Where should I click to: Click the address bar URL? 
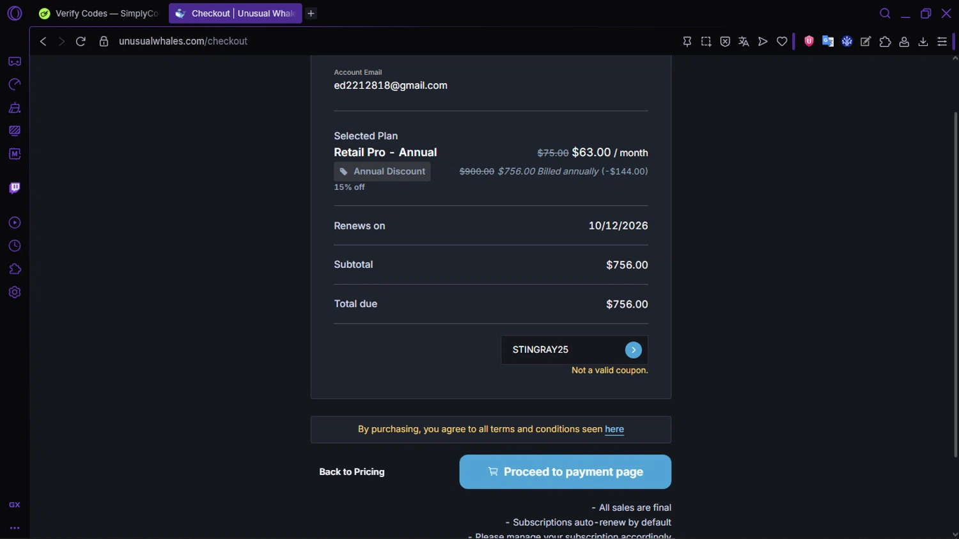183,41
